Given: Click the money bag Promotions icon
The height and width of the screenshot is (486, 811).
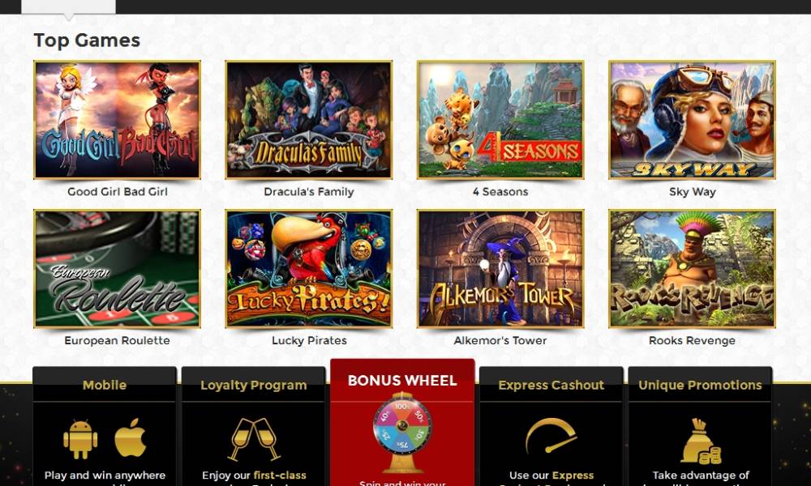Looking at the screenshot, I should [701, 441].
